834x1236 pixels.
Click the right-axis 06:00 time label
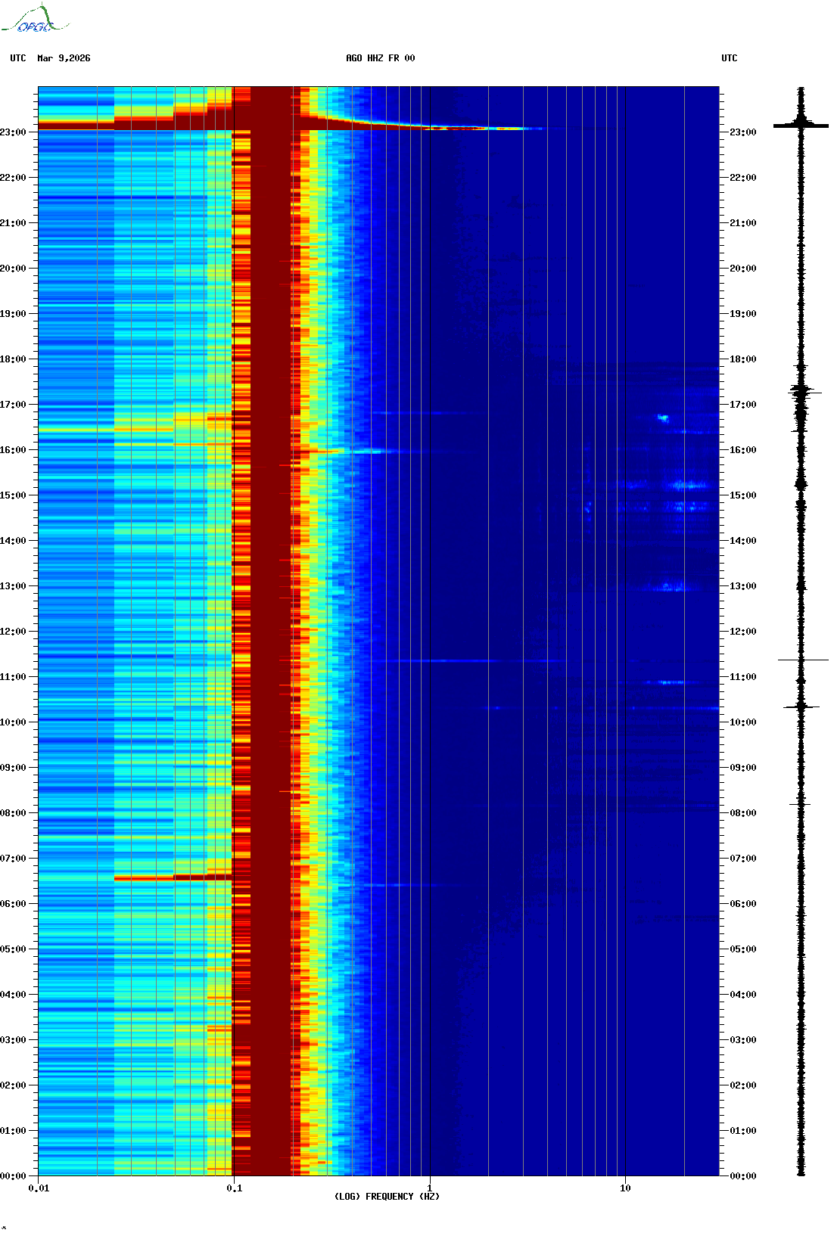pos(743,904)
